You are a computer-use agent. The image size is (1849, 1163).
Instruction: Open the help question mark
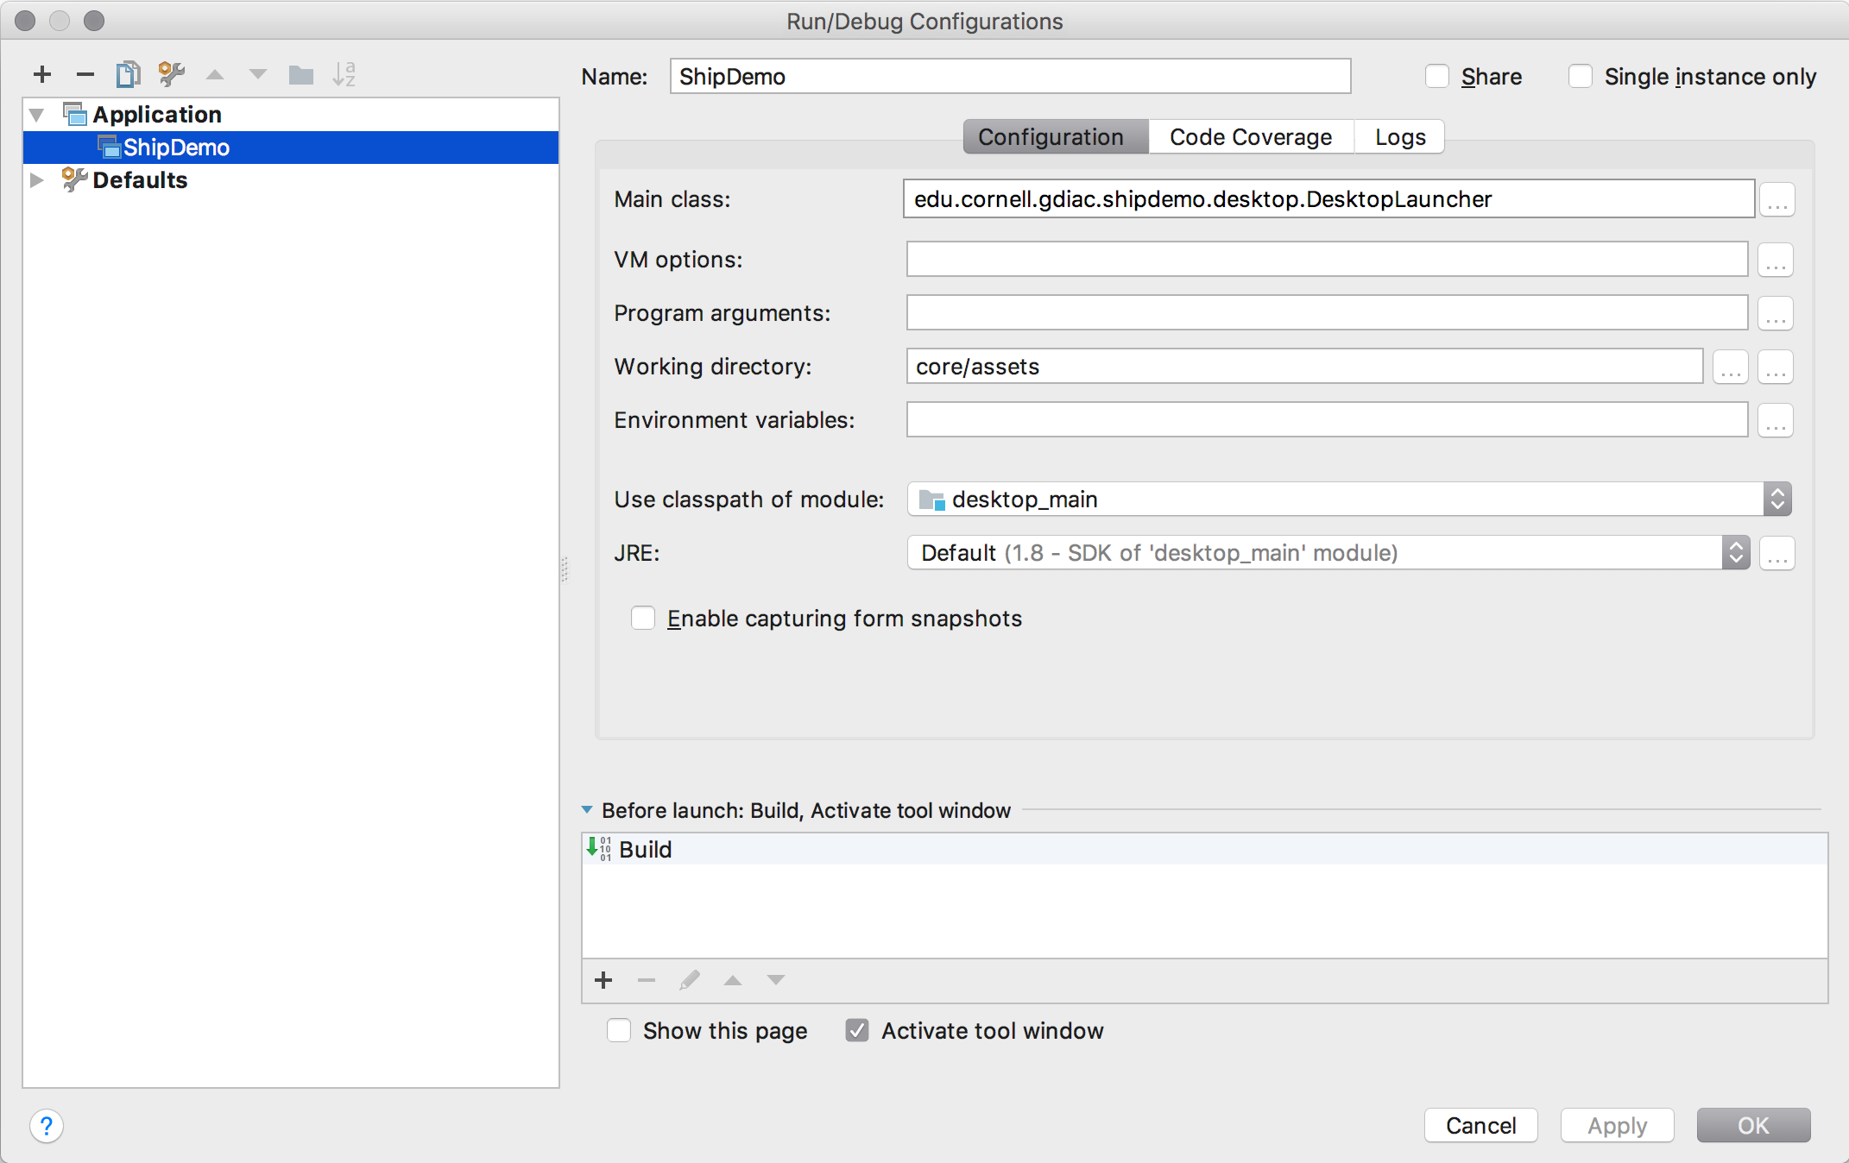tap(47, 1126)
